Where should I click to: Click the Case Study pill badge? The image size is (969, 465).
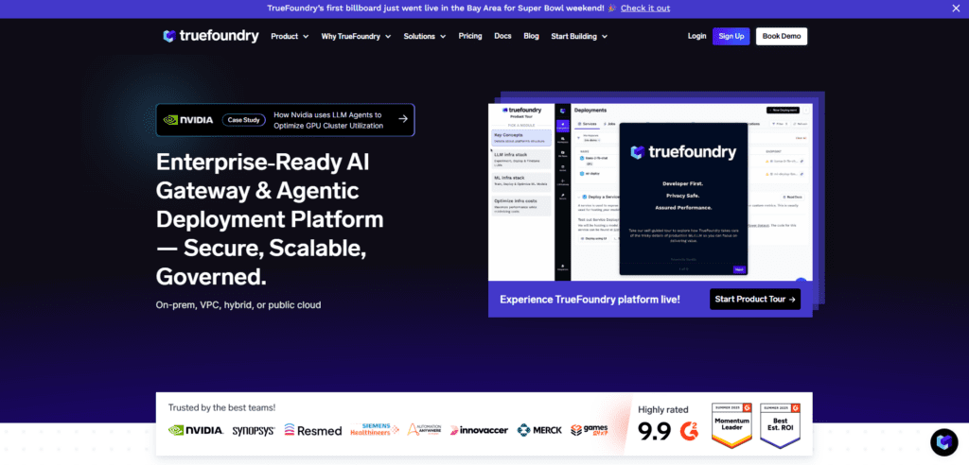coord(243,120)
